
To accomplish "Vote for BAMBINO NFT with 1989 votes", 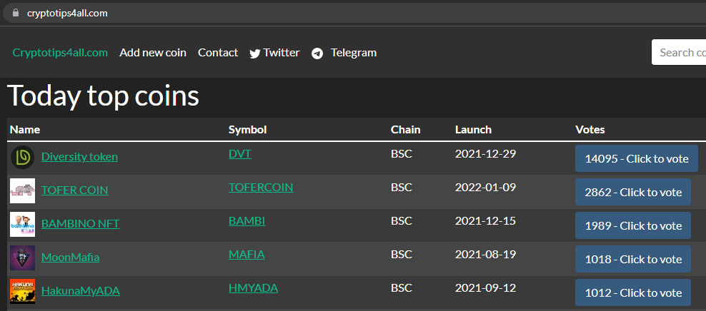I will (x=633, y=225).
